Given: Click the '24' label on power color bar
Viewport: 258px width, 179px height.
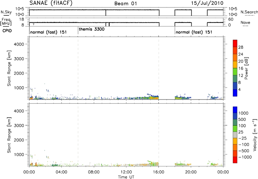Looking at the screenshot, I should [241, 54].
